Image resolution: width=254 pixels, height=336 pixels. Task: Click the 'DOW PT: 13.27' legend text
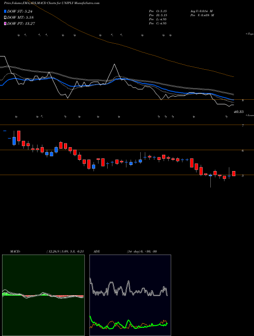pos(21,23)
